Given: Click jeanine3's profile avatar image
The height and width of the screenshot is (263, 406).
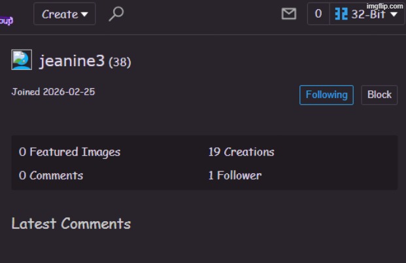Looking at the screenshot, I should point(22,61).
